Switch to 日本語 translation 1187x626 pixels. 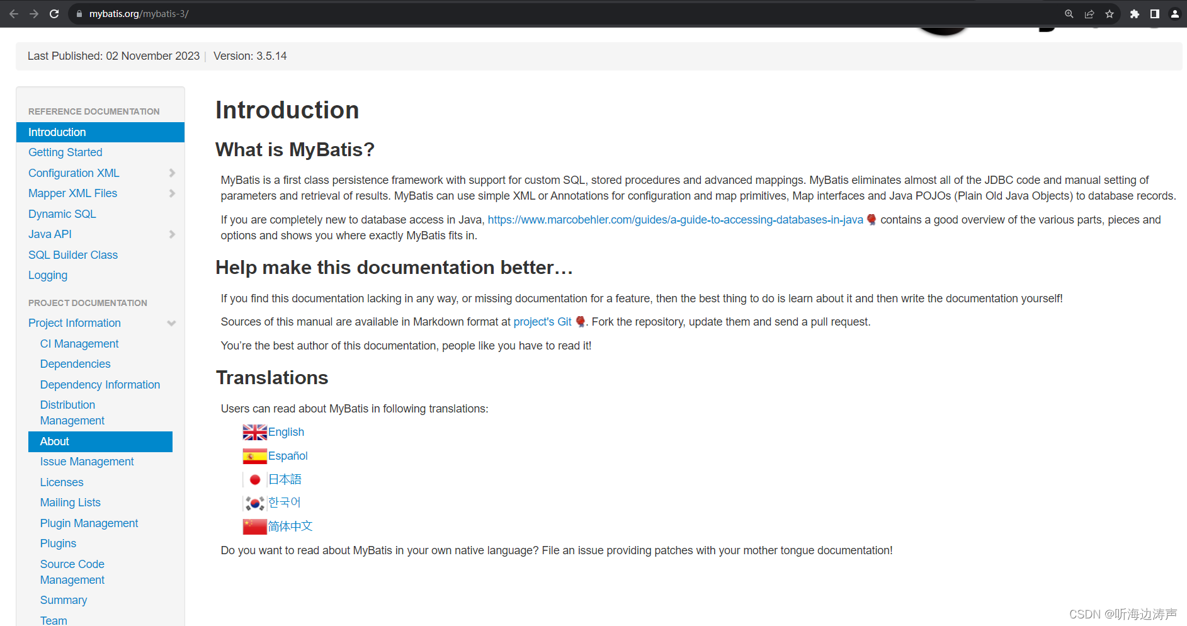[285, 480]
